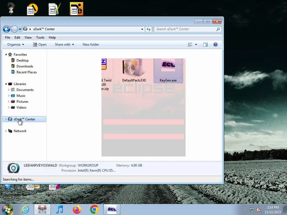The width and height of the screenshot is (287, 215).
Task: Expand xDark Center tree node
Action: point(6,119)
